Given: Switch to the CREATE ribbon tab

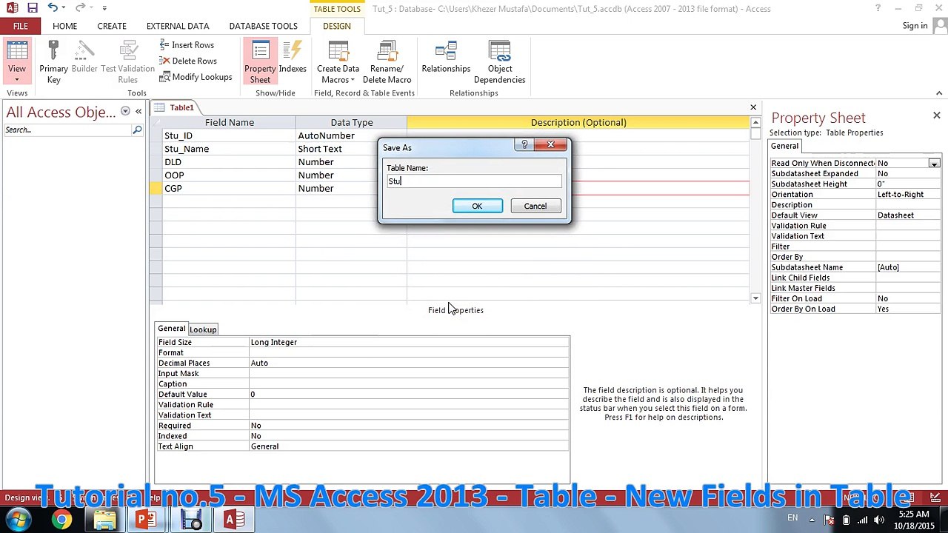Looking at the screenshot, I should pyautogui.click(x=112, y=26).
